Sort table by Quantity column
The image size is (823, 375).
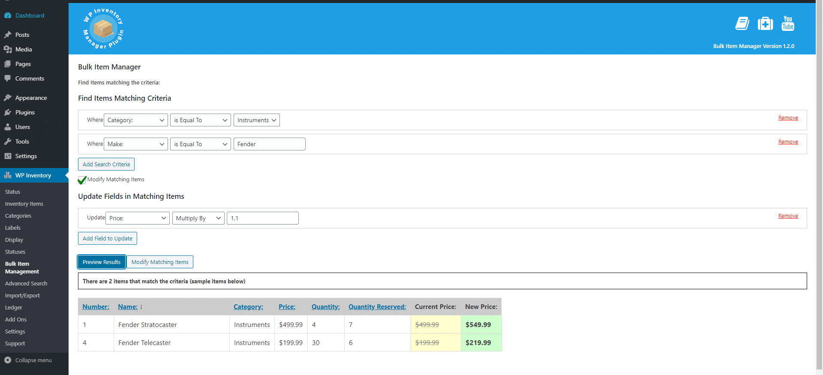(325, 307)
